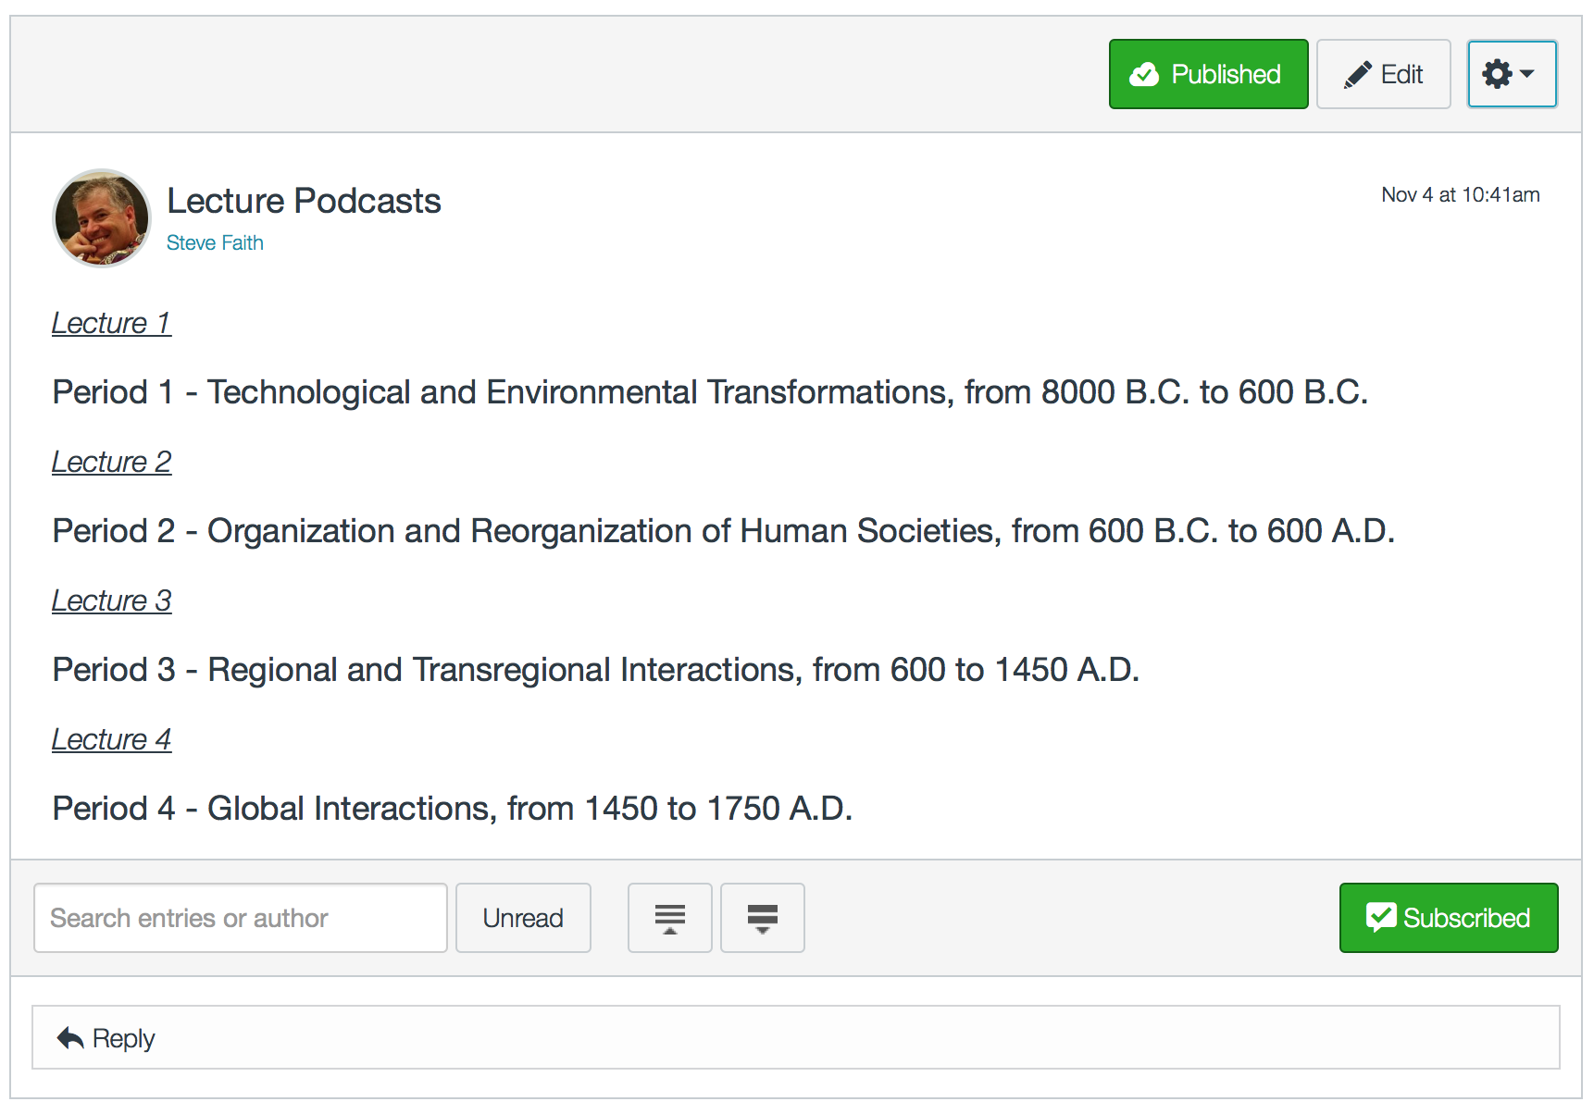Click the Edit button with pencil icon
Screen dimensions: 1594x1114
pos(1383,74)
